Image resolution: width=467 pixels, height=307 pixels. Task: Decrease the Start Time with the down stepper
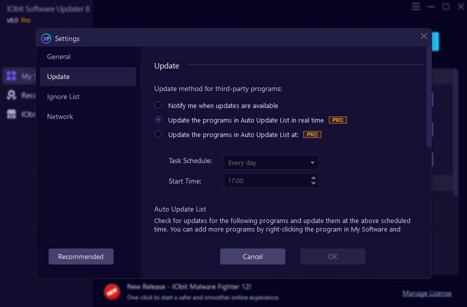point(314,183)
